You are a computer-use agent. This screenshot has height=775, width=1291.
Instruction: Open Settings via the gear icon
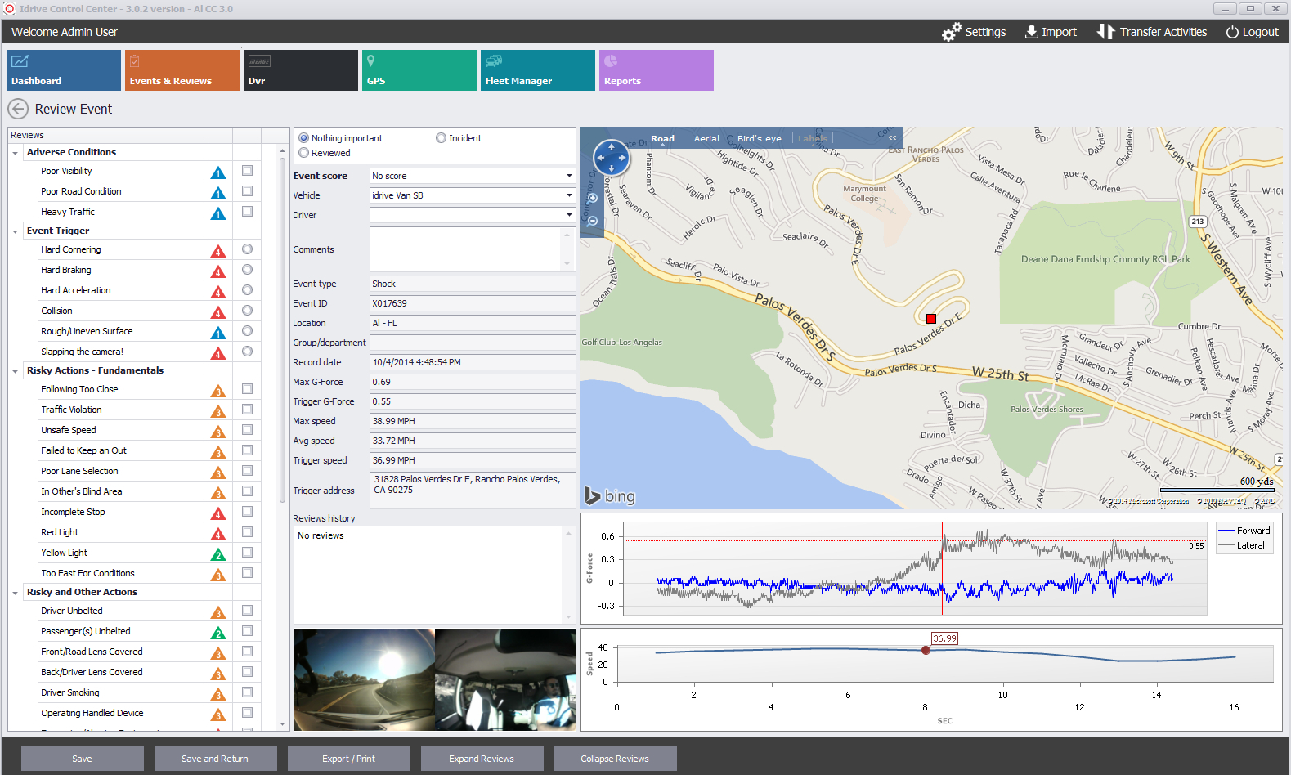[x=951, y=32]
